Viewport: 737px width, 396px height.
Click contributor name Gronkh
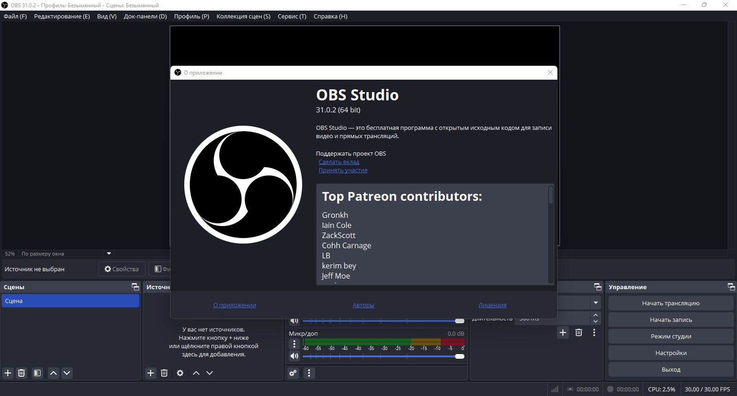click(335, 215)
